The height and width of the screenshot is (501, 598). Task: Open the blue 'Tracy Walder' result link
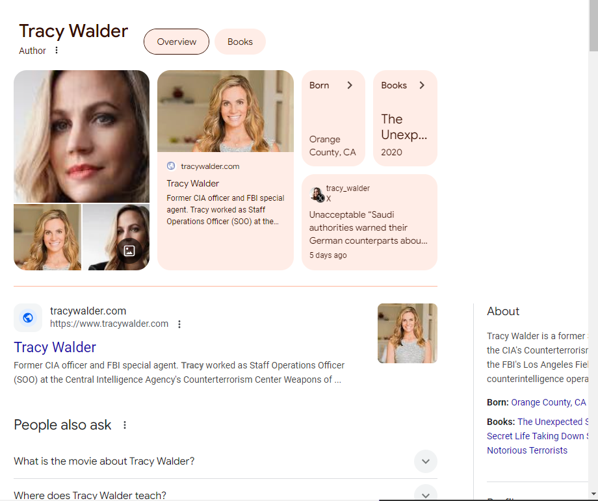(55, 348)
